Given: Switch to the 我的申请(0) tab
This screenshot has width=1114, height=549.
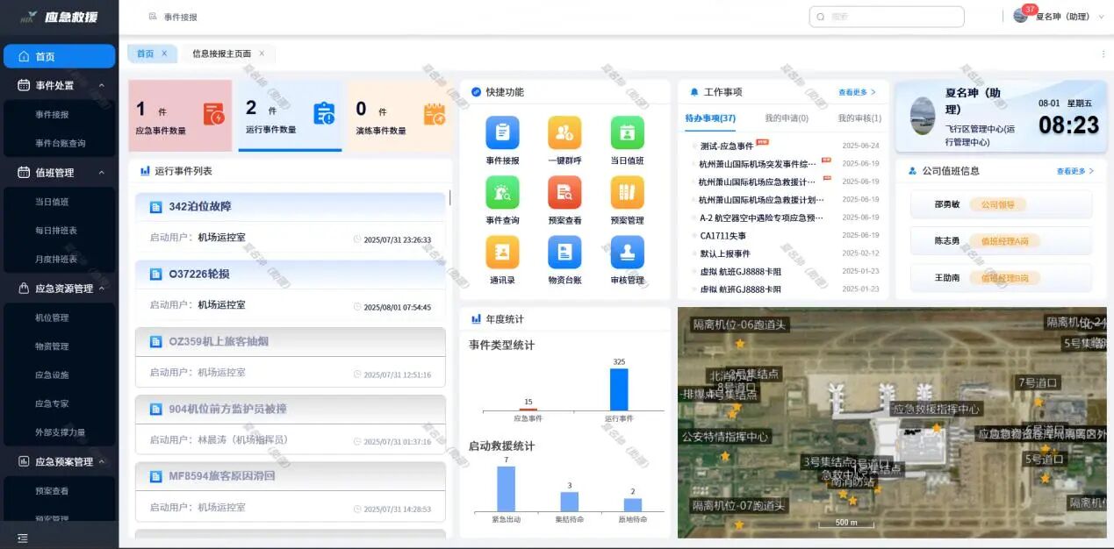Looking at the screenshot, I should (786, 118).
